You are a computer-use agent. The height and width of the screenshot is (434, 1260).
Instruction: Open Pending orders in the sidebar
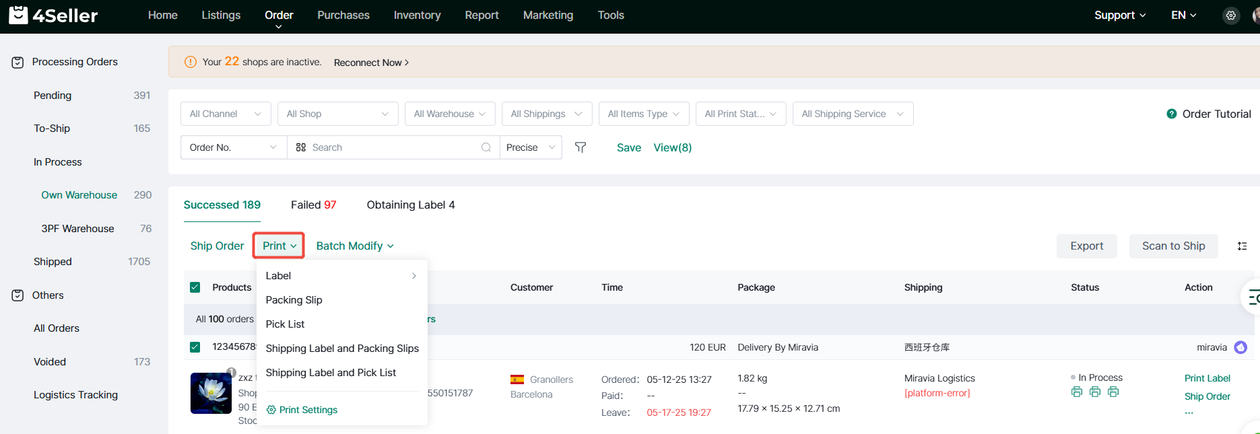tap(53, 96)
